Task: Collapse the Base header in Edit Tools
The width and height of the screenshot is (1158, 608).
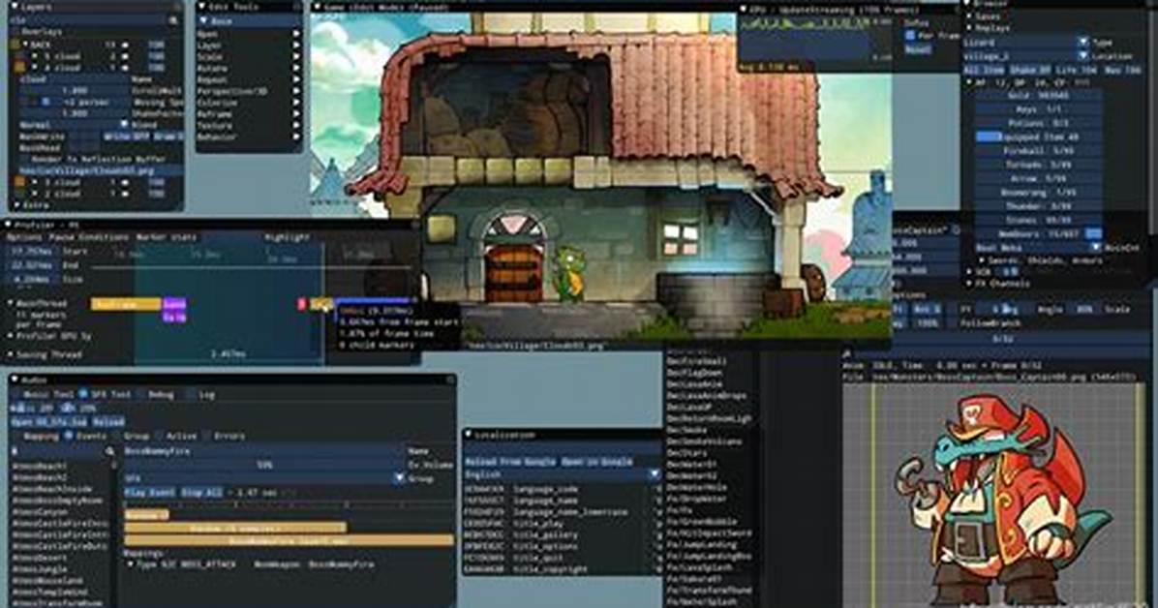Action: tap(204, 21)
